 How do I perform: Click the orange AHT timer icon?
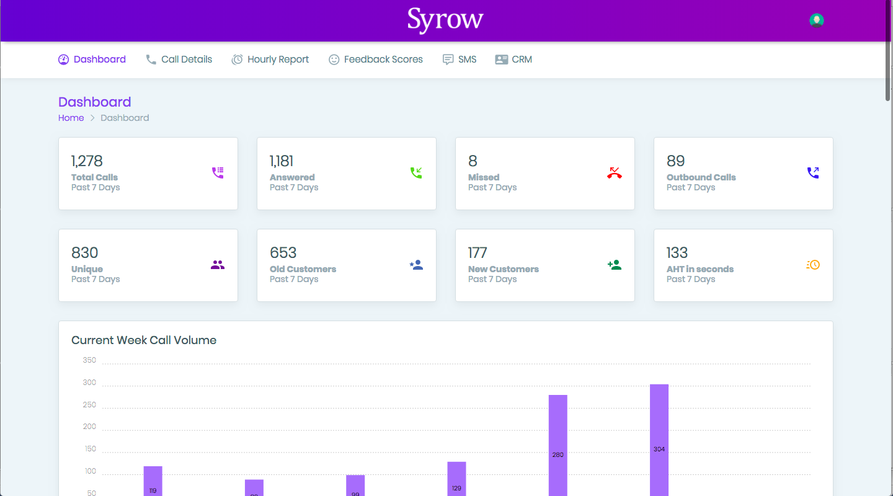point(813,265)
